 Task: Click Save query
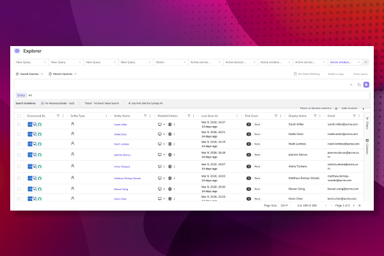point(360,74)
